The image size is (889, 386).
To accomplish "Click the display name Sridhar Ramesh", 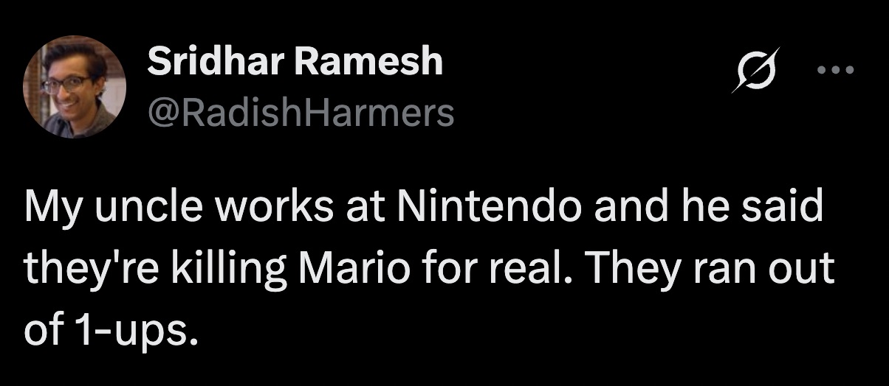I will pyautogui.click(x=295, y=61).
